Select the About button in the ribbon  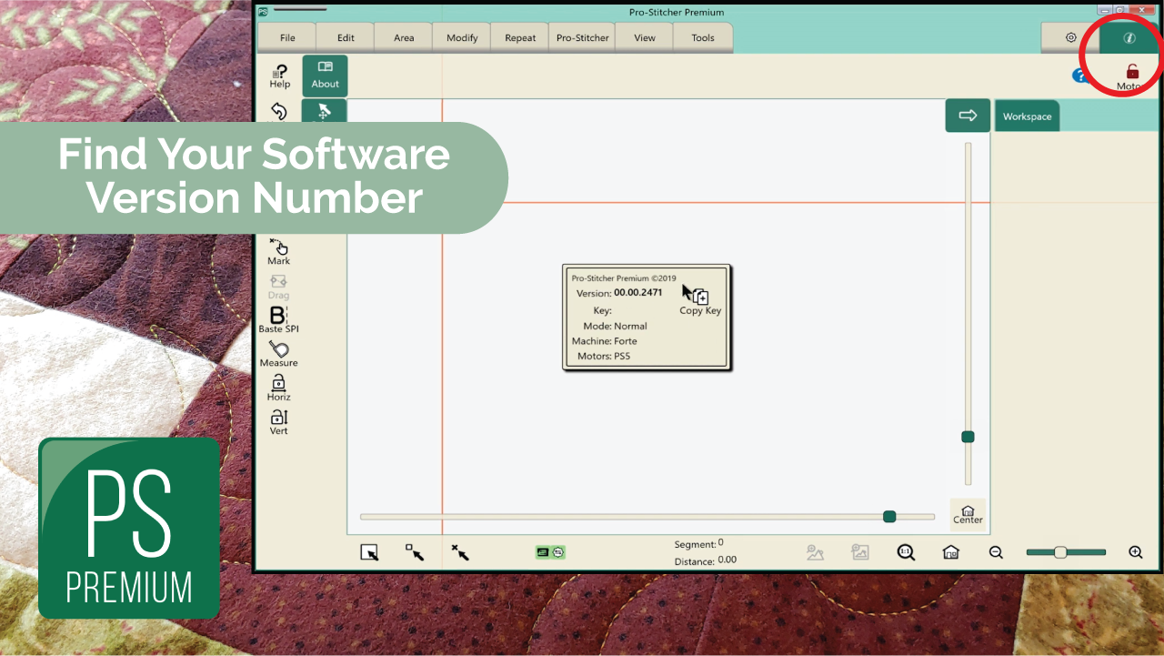tap(325, 75)
